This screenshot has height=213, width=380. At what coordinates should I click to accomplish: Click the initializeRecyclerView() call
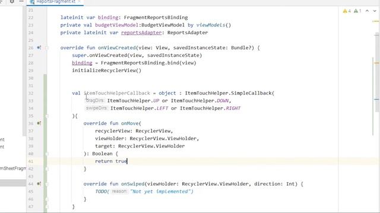[x=106, y=70]
